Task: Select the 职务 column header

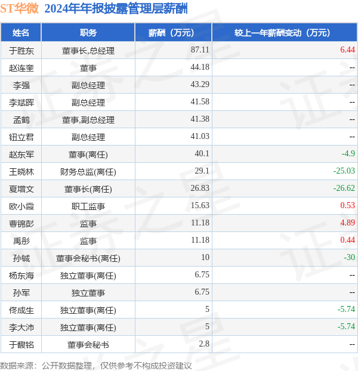Action: point(88,33)
